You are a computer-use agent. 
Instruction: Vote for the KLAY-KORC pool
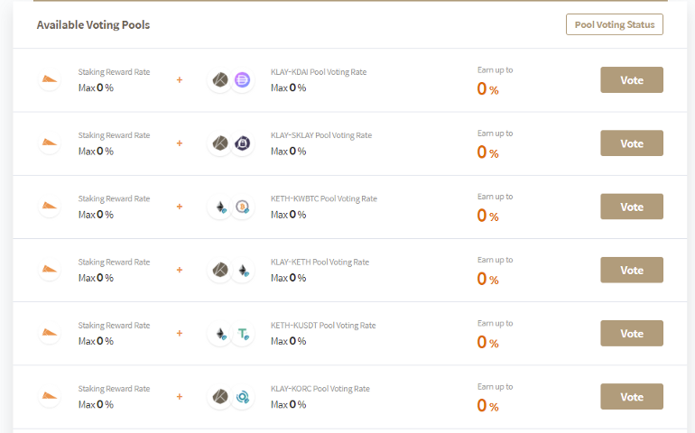coord(632,397)
